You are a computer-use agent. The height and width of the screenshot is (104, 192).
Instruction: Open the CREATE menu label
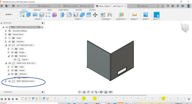(38, 19)
